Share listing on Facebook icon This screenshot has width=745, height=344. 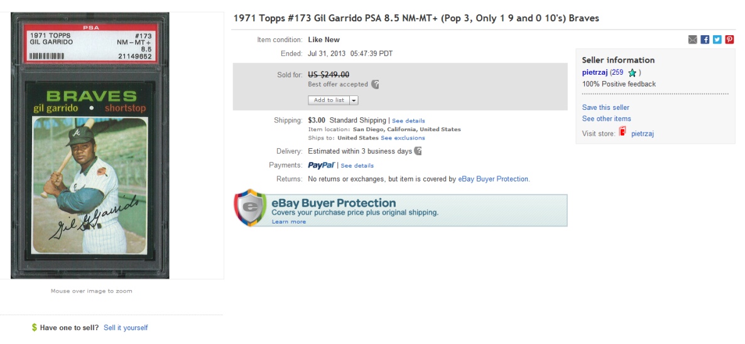point(705,40)
